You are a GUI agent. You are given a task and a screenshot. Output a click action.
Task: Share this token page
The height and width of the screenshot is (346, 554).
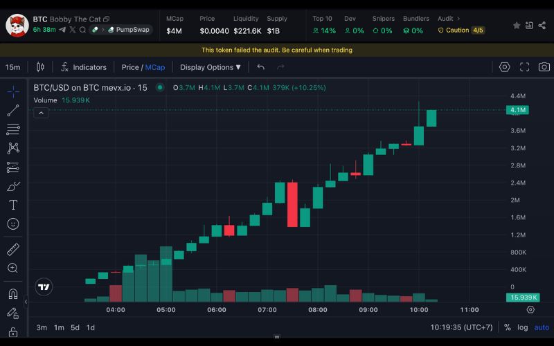coord(542,26)
